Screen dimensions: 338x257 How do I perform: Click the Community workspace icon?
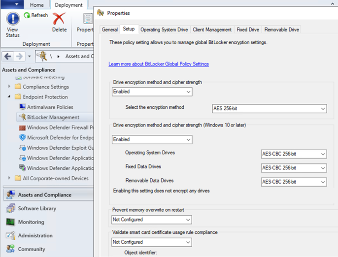(10, 249)
